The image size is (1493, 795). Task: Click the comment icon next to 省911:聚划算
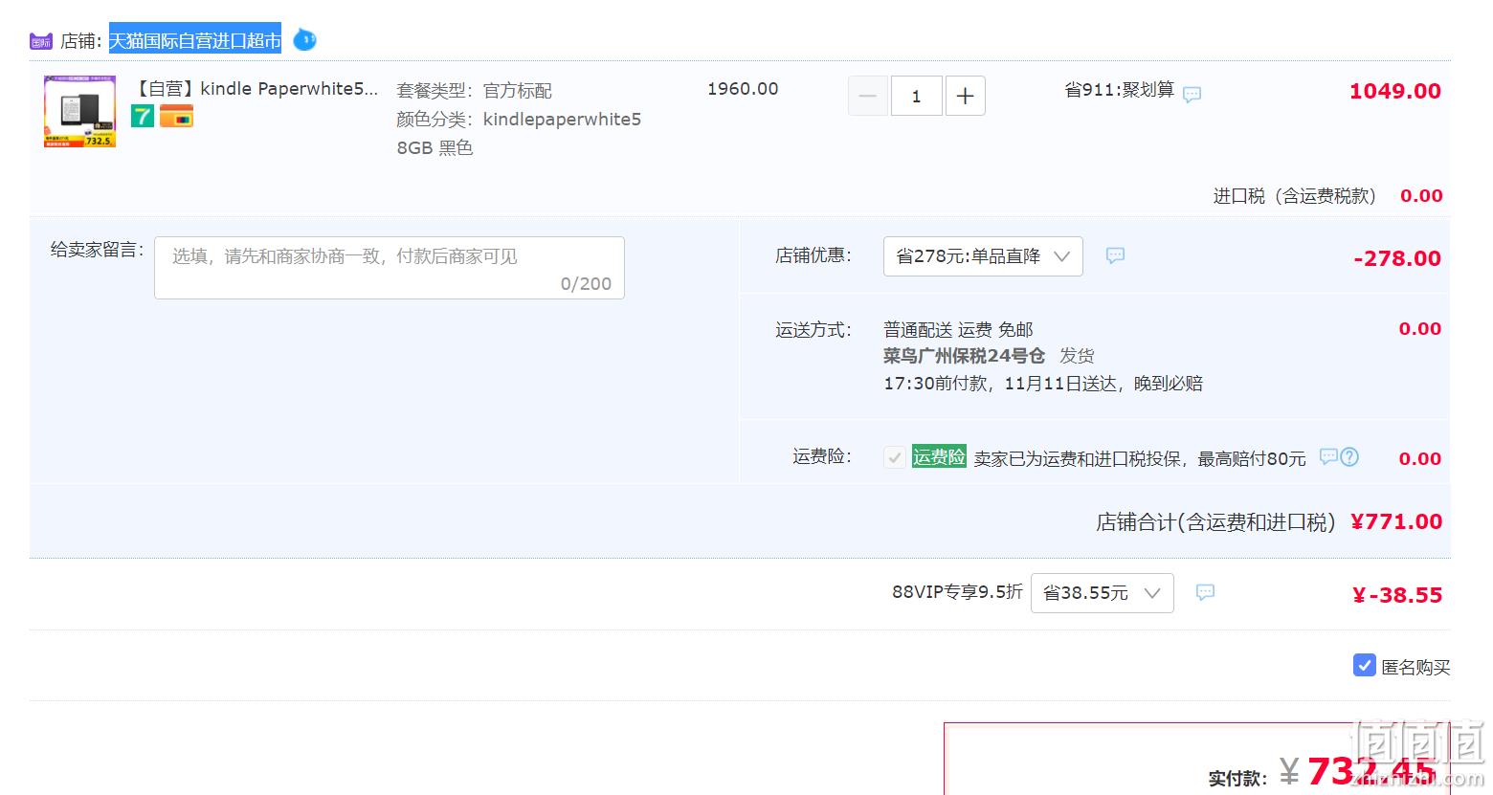pyautogui.click(x=1192, y=94)
